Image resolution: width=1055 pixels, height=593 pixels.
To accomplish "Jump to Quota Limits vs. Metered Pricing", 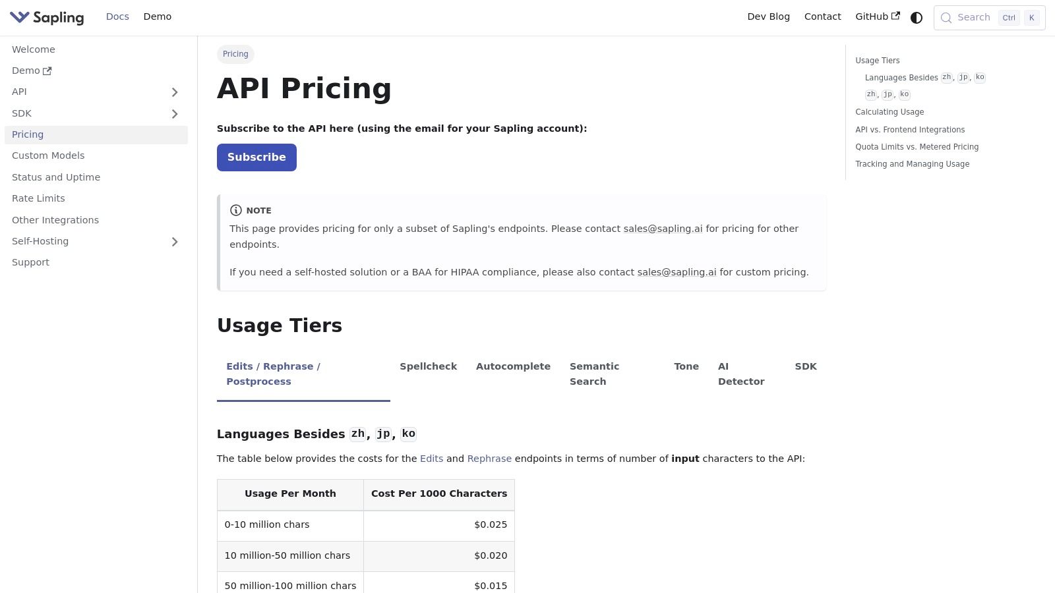I will (917, 147).
